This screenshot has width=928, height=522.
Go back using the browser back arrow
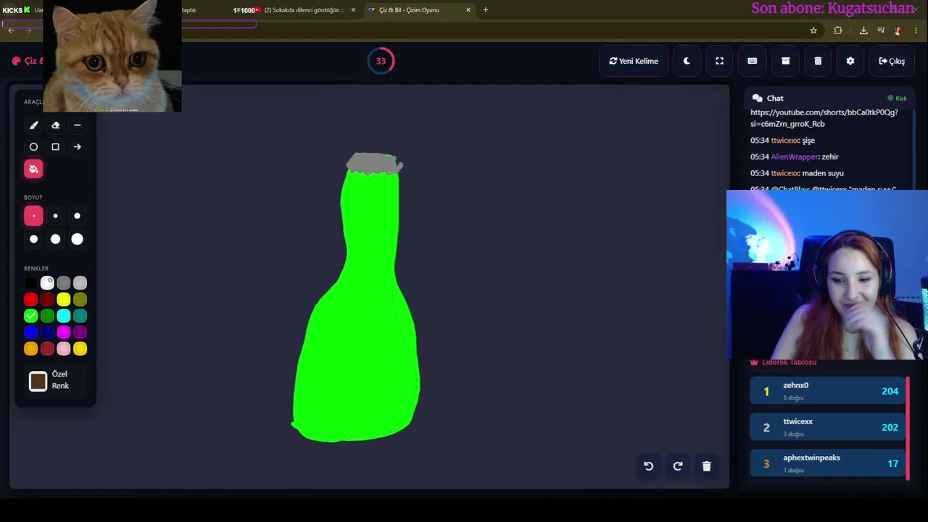click(11, 30)
